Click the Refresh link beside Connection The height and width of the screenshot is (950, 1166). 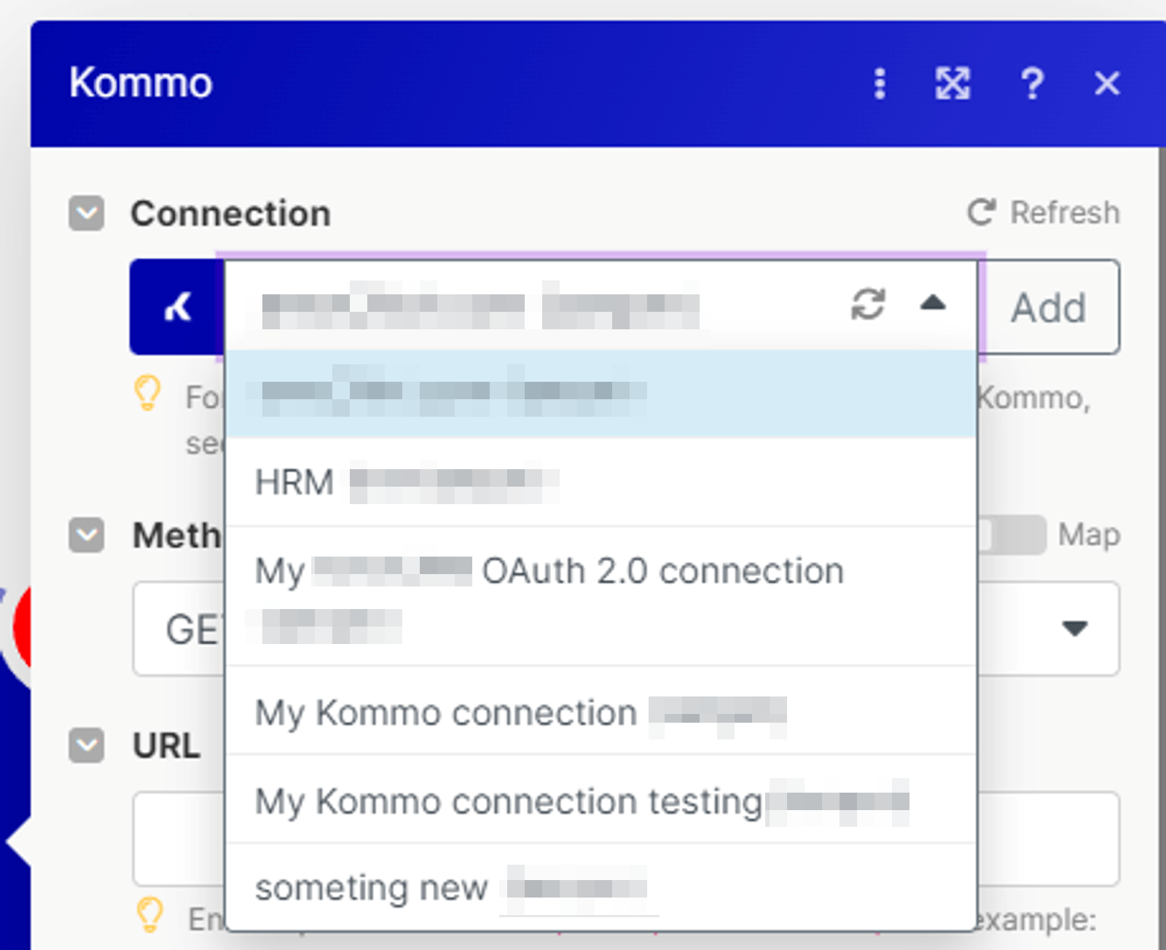click(x=1044, y=213)
